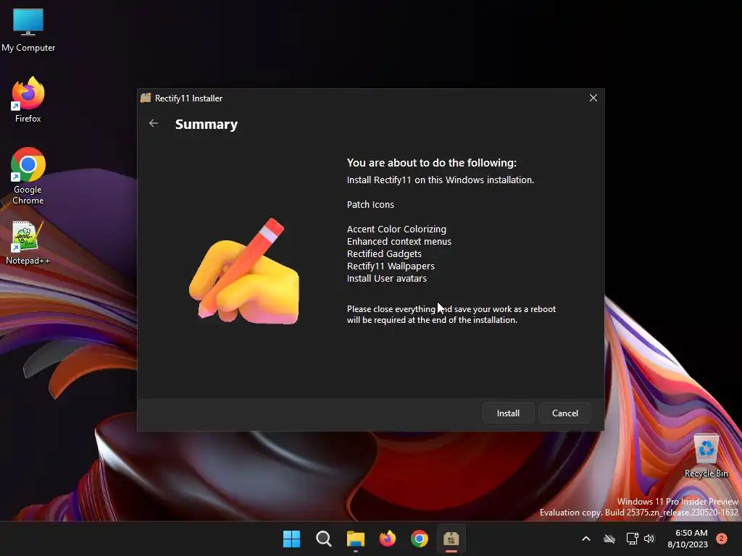The width and height of the screenshot is (742, 556).
Task: Click the 'Patch Icons' summary line
Action: (x=370, y=204)
